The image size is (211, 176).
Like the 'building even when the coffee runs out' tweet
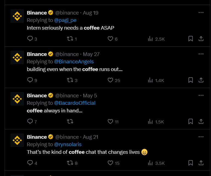click(110, 80)
